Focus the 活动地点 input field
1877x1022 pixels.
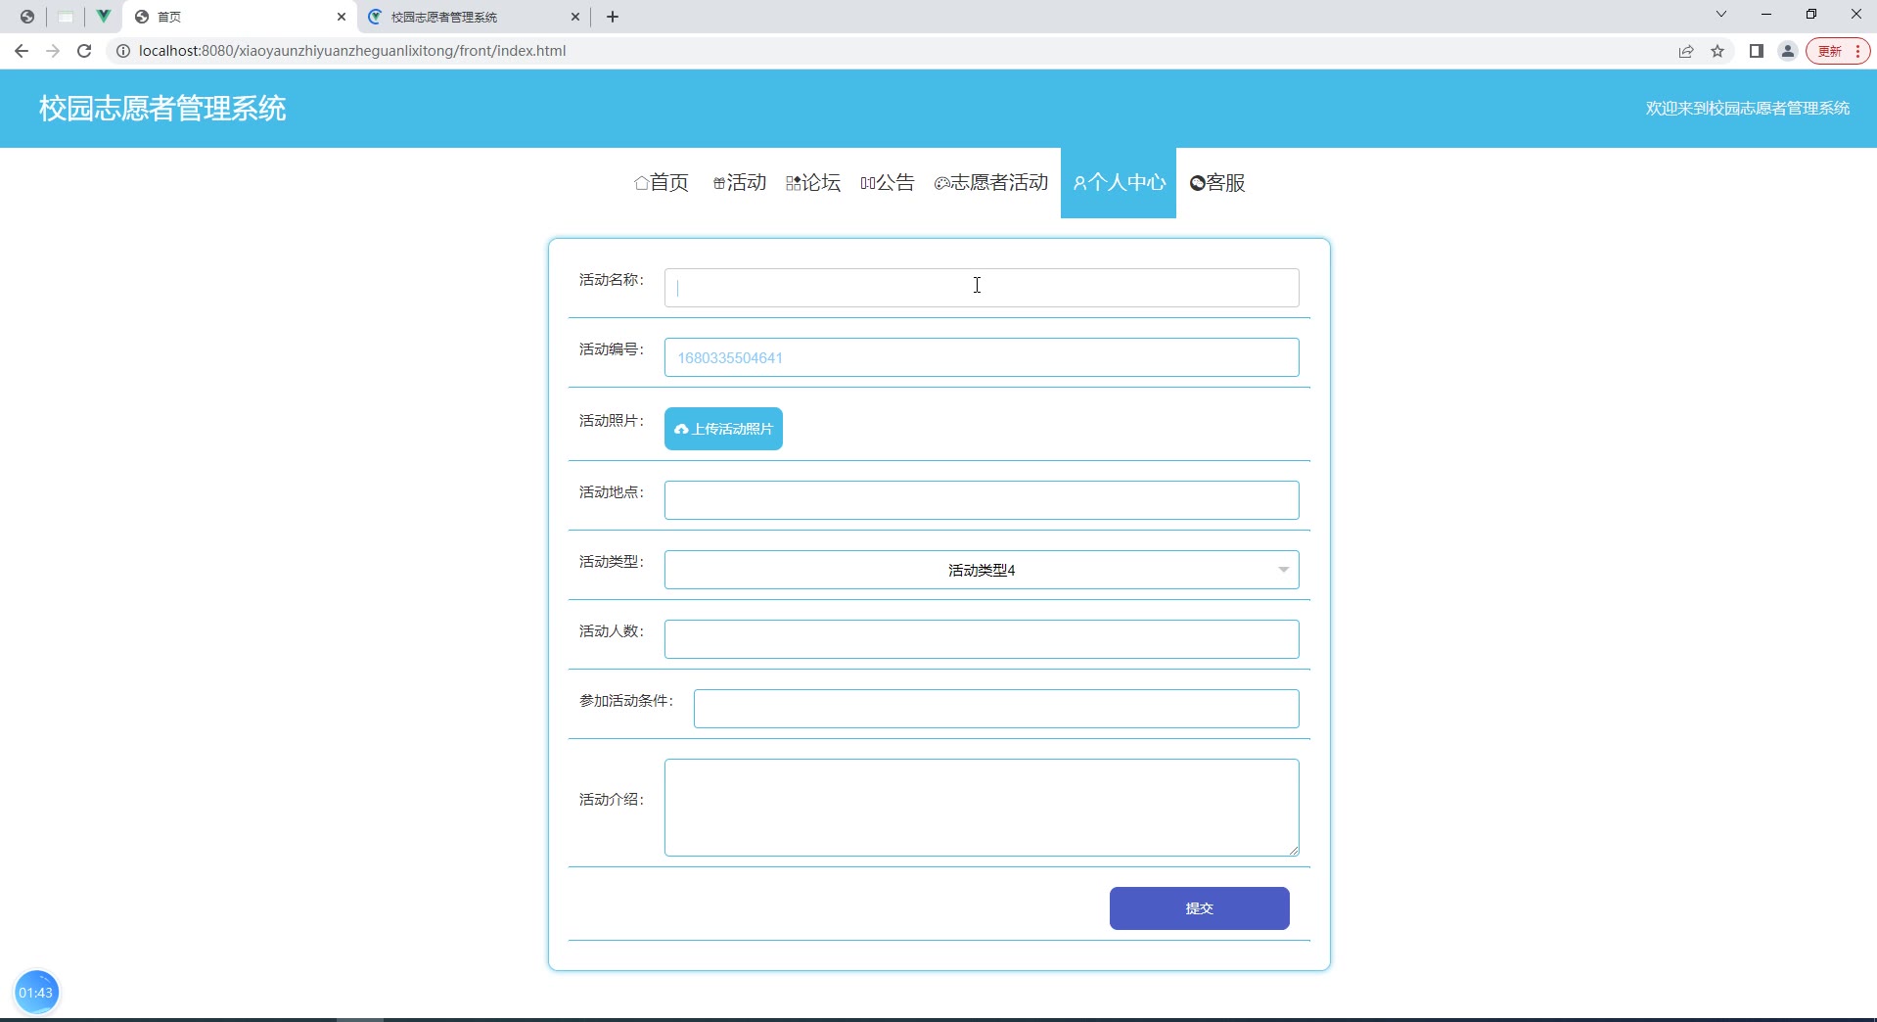982,500
